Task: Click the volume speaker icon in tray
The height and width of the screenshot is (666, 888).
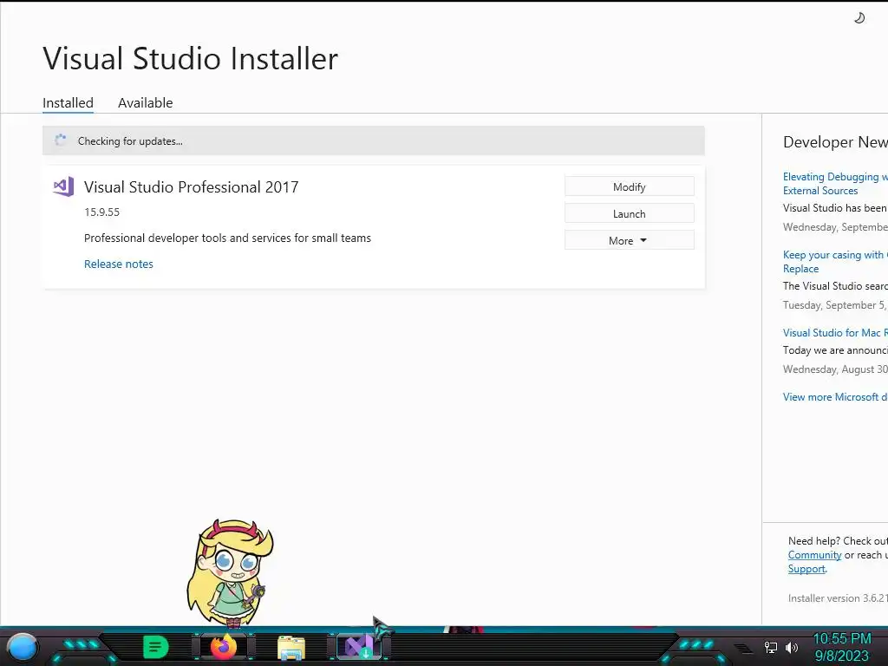Action: [x=791, y=647]
